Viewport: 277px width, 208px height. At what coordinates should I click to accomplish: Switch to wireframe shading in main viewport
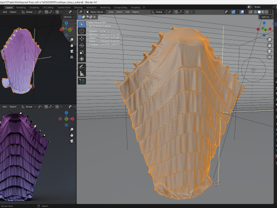[256, 12]
